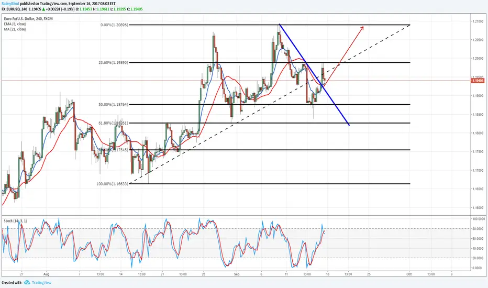Click 80.0000 on the Stoch scale
This screenshot has width=488, height=288.
479,229
